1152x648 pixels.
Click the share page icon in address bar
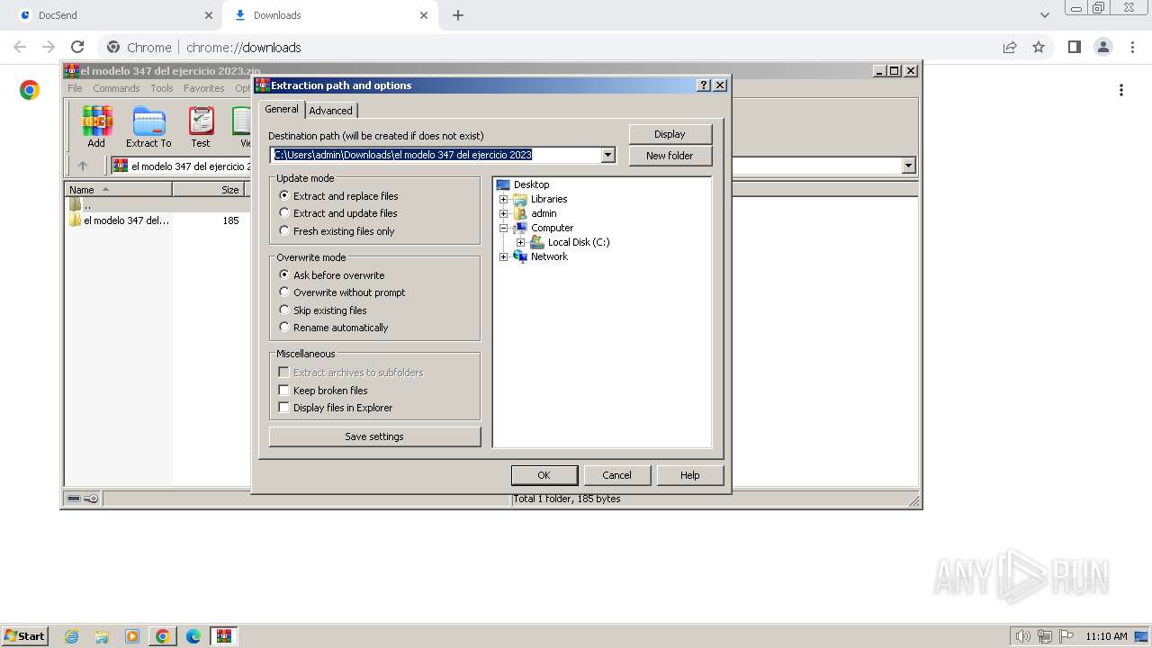(x=1010, y=47)
